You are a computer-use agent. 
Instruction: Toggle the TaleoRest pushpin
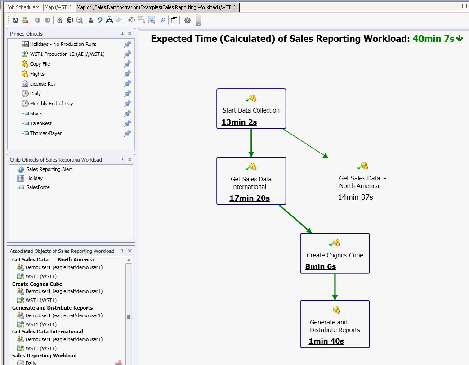click(128, 123)
